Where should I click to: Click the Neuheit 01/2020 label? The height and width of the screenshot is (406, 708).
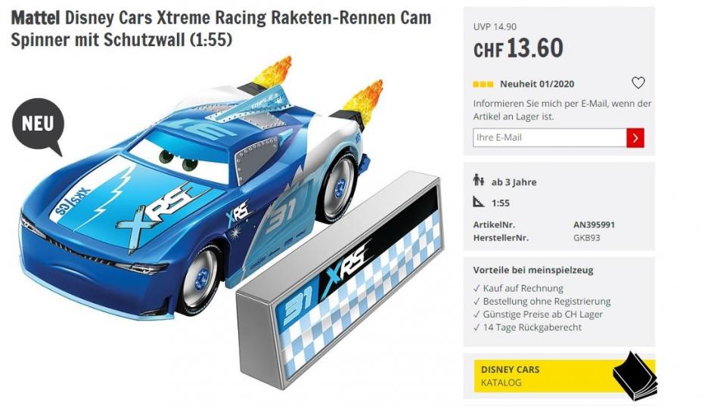pyautogui.click(x=537, y=84)
